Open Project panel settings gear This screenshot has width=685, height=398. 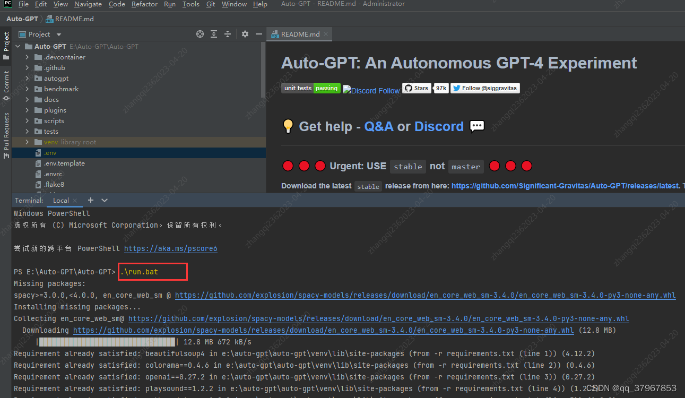(x=245, y=34)
